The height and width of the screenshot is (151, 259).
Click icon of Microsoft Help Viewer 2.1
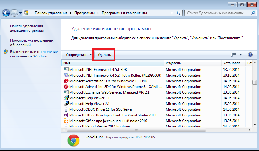point(66,103)
